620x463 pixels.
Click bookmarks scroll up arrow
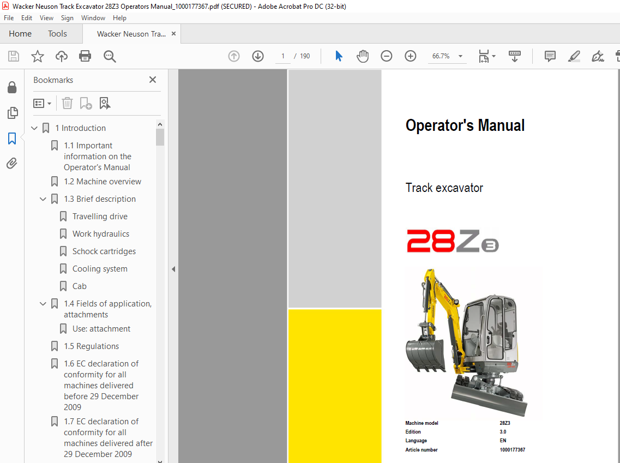(160, 124)
